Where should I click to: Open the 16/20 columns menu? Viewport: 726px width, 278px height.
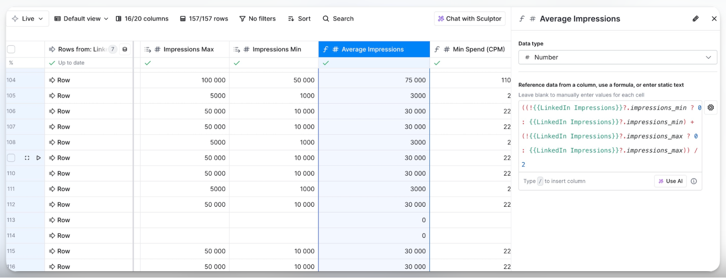(x=142, y=18)
